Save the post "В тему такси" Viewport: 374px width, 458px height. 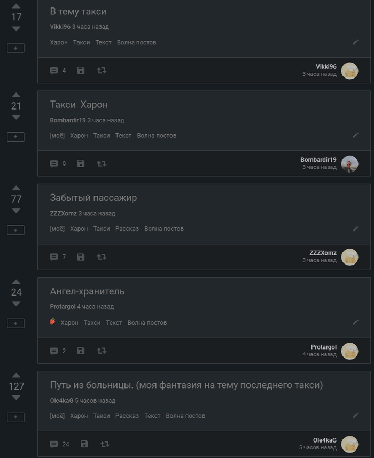tap(81, 71)
